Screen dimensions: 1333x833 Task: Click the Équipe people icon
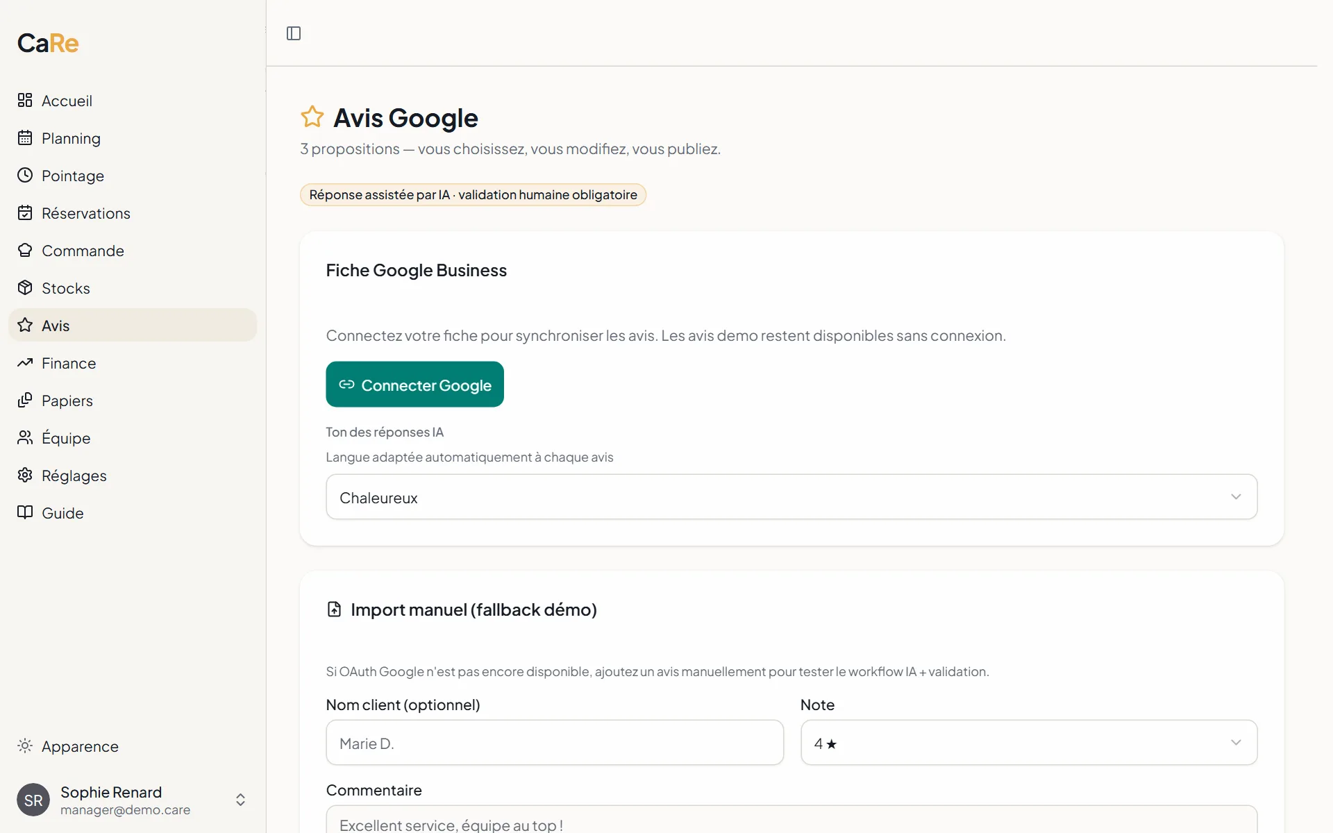(25, 437)
